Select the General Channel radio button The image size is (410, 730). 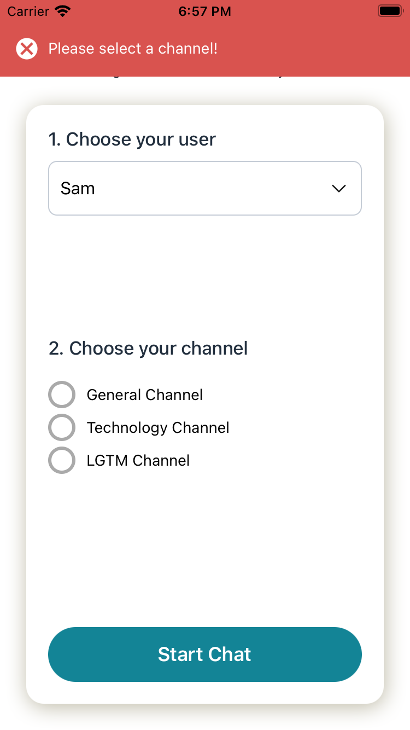tap(62, 394)
